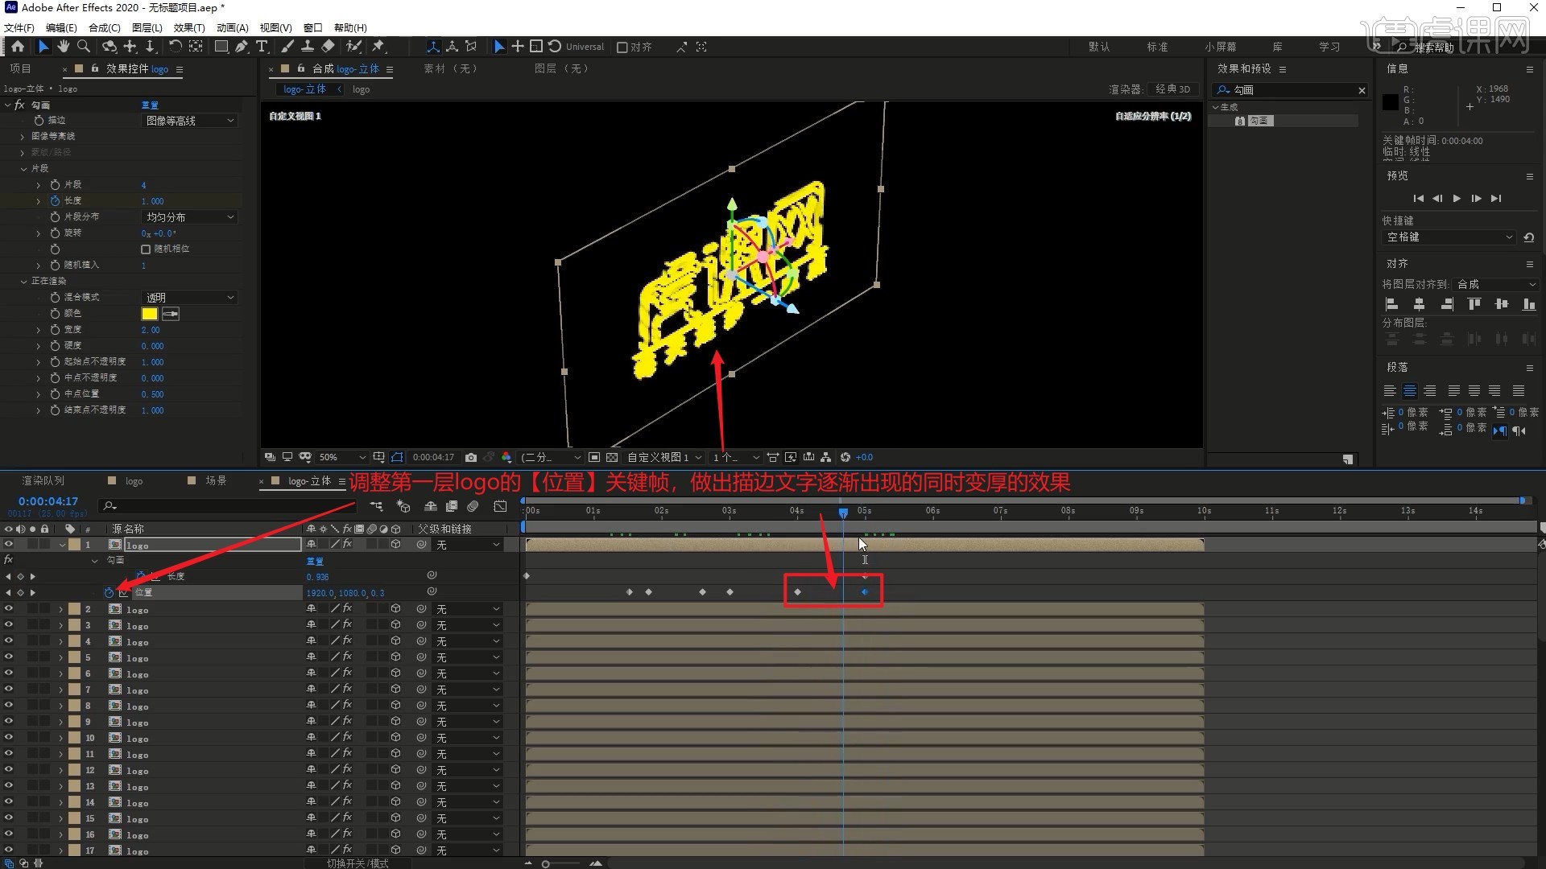Open the 窗口 menu
1546x869 pixels.
tap(313, 27)
